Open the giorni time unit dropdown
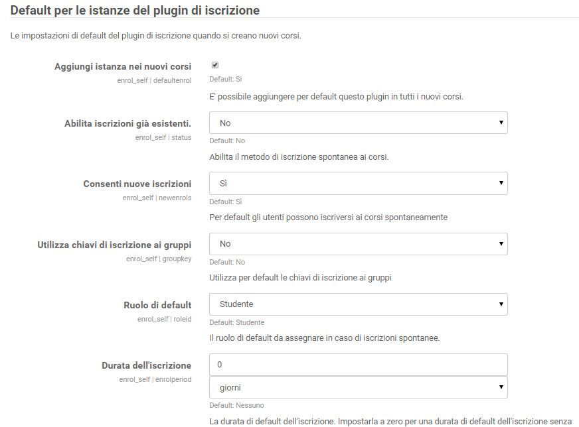Image resolution: width=579 pixels, height=427 pixels. pyautogui.click(x=358, y=387)
